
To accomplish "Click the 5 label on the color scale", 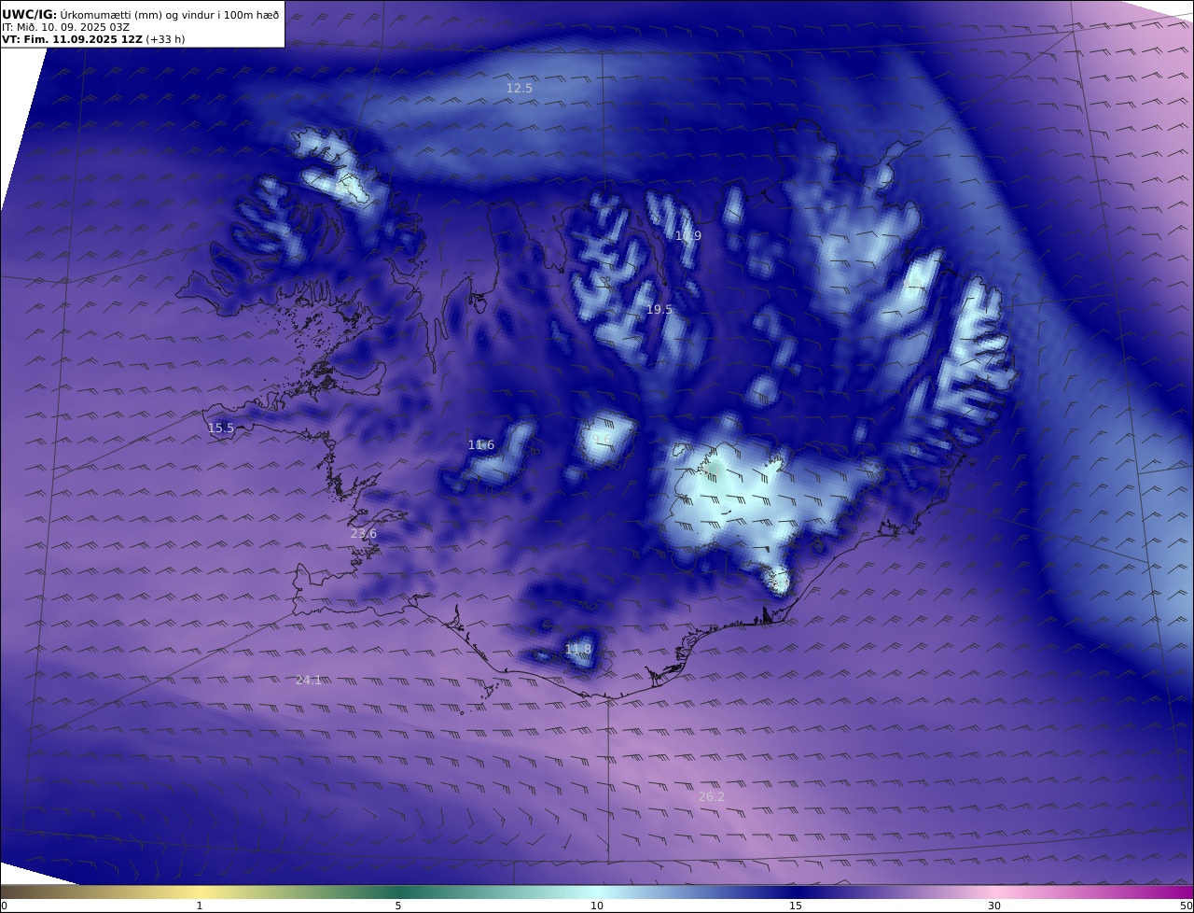I will [x=398, y=906].
